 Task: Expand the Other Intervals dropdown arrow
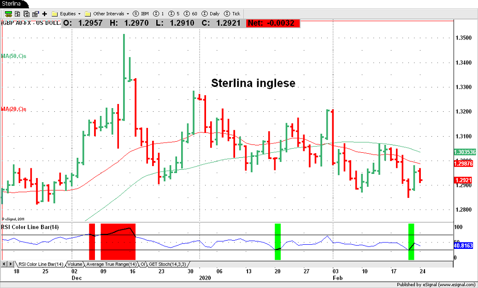pyautogui.click(x=128, y=14)
